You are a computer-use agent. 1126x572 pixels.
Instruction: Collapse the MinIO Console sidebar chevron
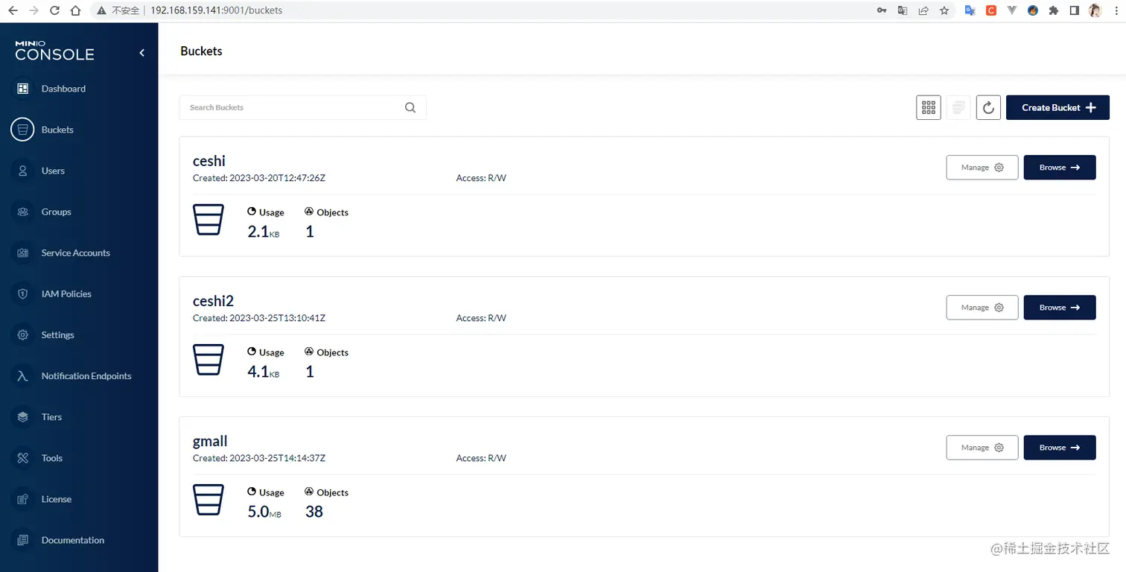[141, 53]
